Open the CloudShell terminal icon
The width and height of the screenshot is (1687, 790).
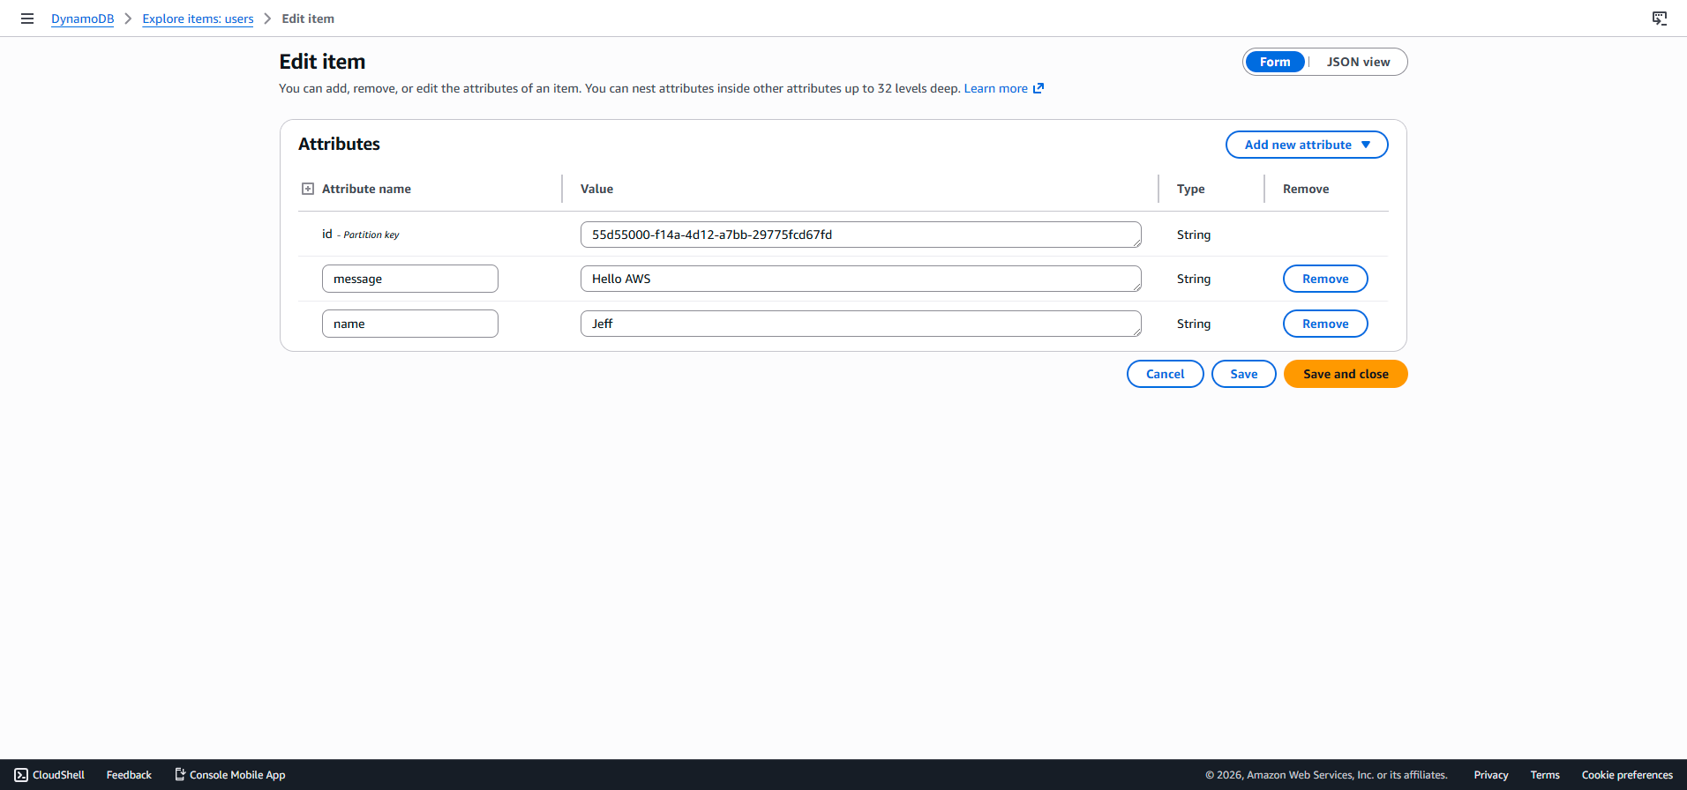[21, 775]
